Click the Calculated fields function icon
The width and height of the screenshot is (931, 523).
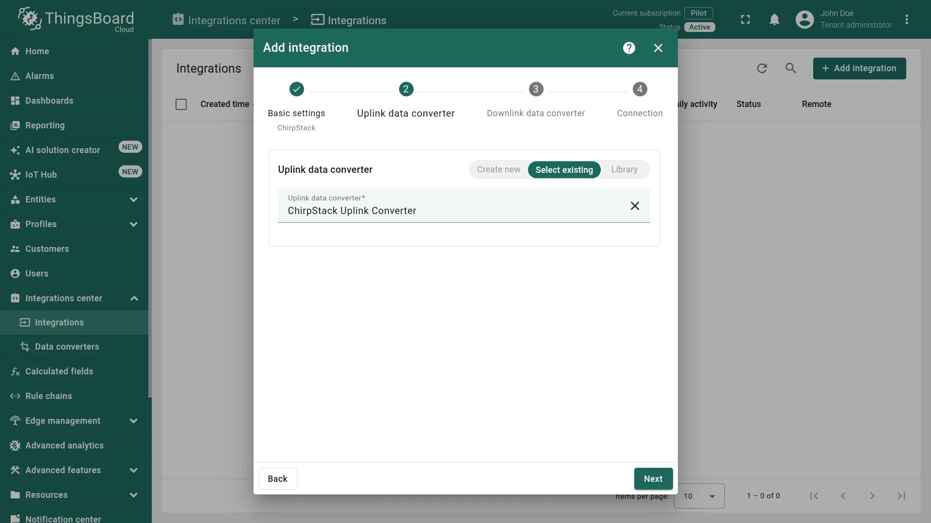pos(15,371)
